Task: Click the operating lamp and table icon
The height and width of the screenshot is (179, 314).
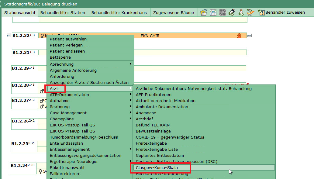Action: point(250,12)
